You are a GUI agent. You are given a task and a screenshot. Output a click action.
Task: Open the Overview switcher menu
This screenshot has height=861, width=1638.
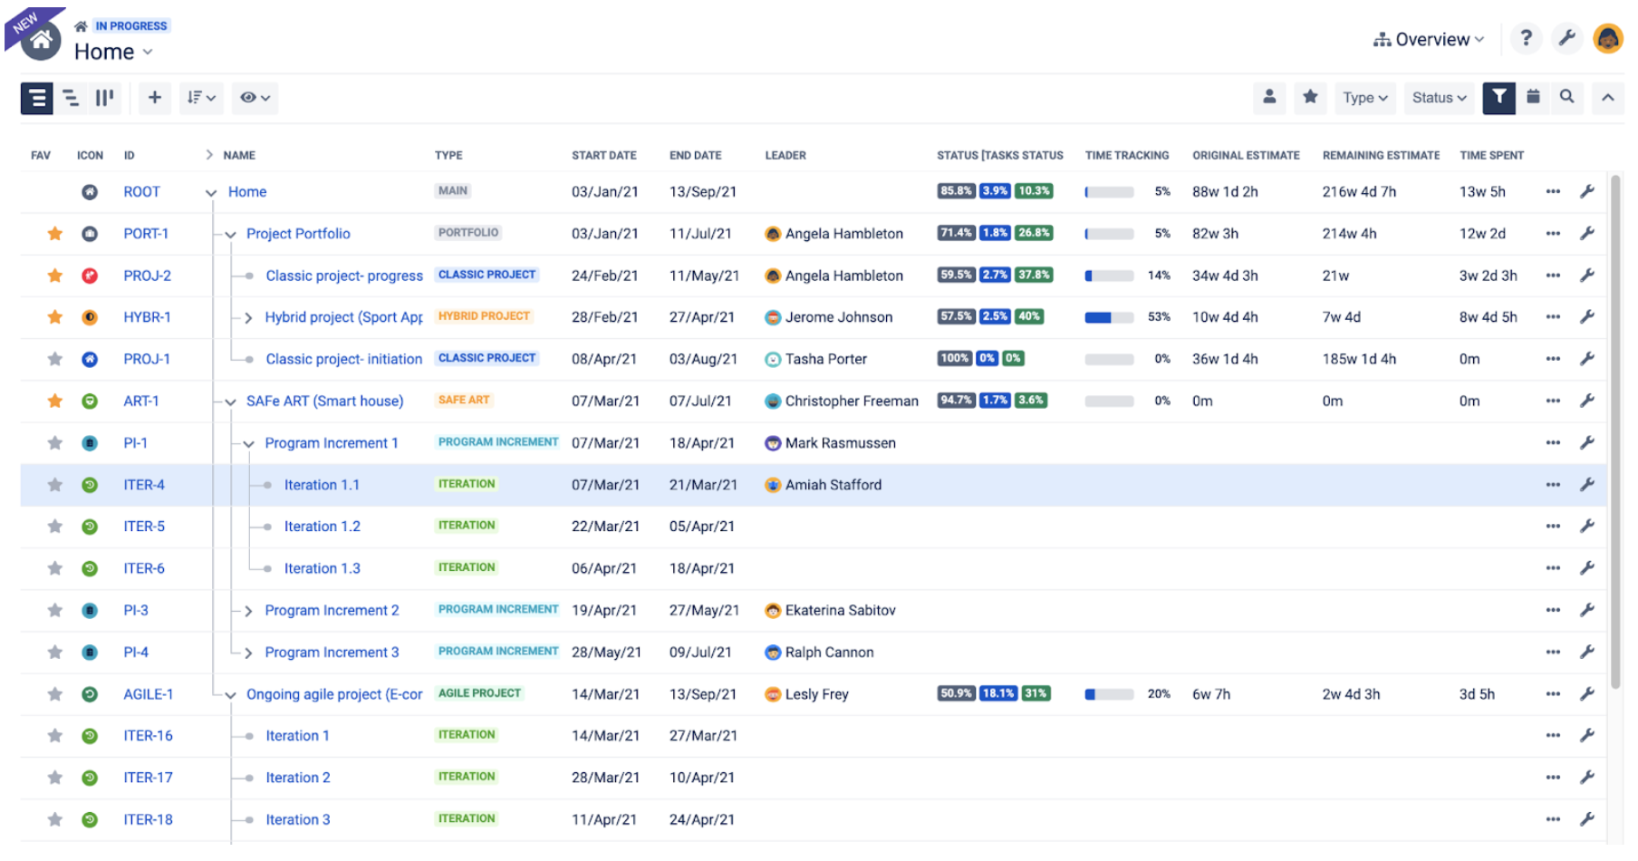[x=1429, y=38]
